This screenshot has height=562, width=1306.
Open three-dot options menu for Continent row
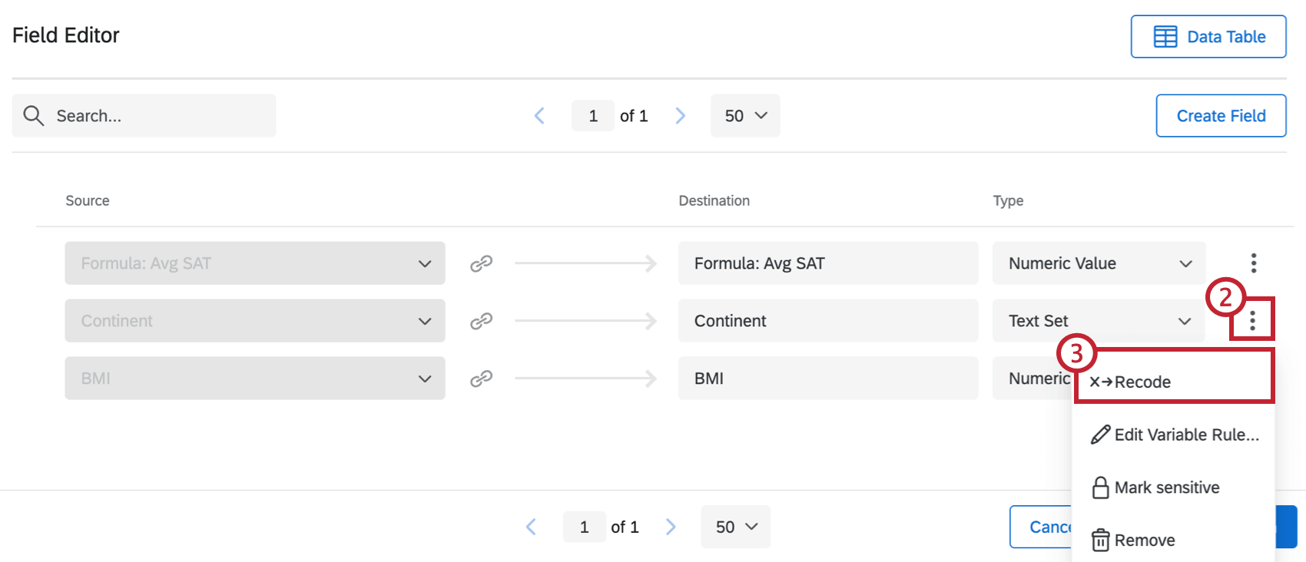point(1252,320)
